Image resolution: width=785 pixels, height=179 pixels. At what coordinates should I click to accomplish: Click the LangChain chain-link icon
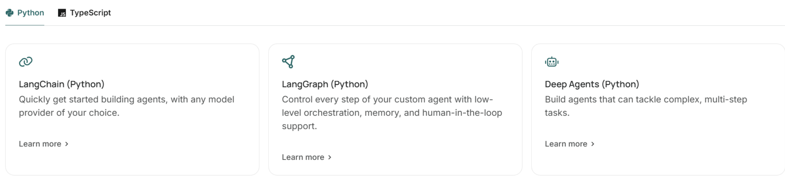(x=26, y=62)
